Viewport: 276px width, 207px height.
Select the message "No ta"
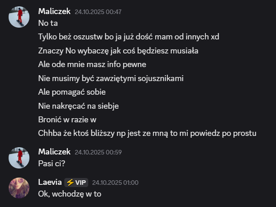[48, 23]
